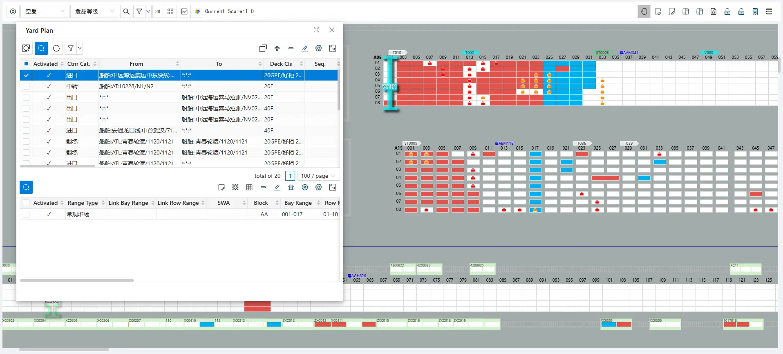Click the copy duplicate icon in Yard Plan toolbar
The image size is (783, 354).
(263, 48)
